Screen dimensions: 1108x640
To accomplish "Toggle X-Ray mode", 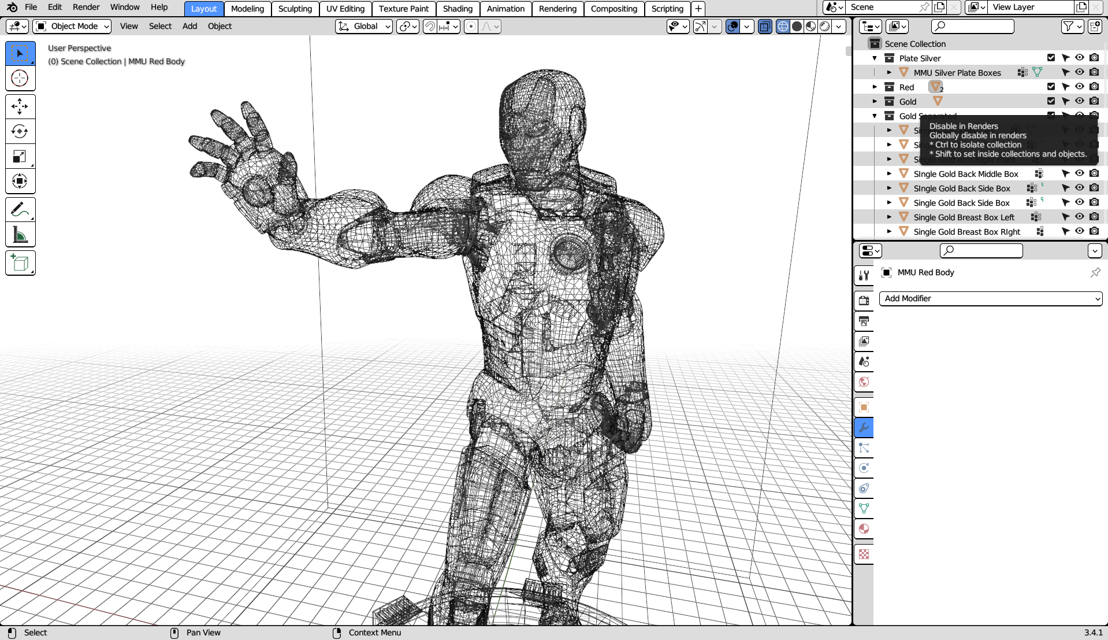I will point(765,26).
